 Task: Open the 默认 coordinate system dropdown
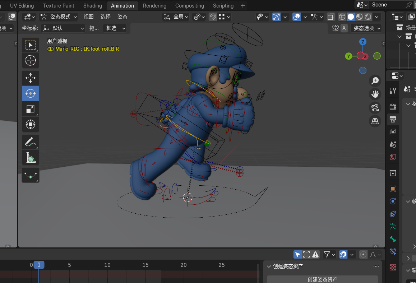[63, 28]
